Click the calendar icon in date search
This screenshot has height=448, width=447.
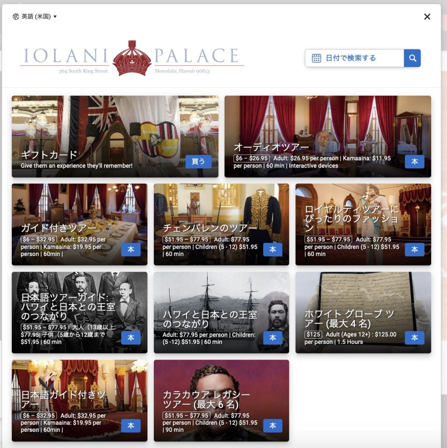[316, 58]
